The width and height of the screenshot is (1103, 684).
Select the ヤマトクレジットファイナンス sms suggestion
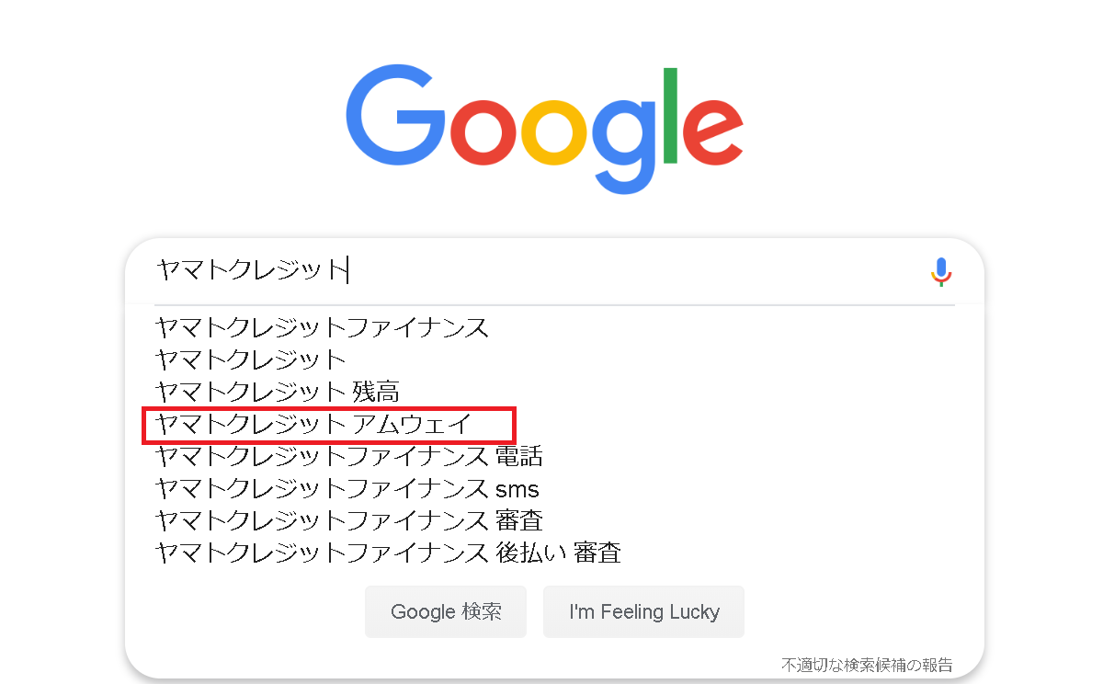click(347, 488)
